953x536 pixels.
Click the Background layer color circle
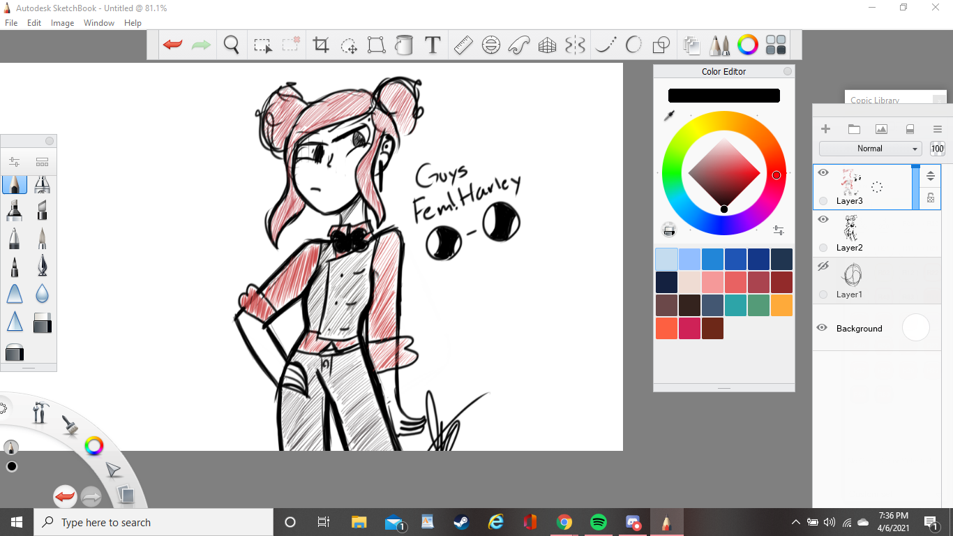[916, 328]
